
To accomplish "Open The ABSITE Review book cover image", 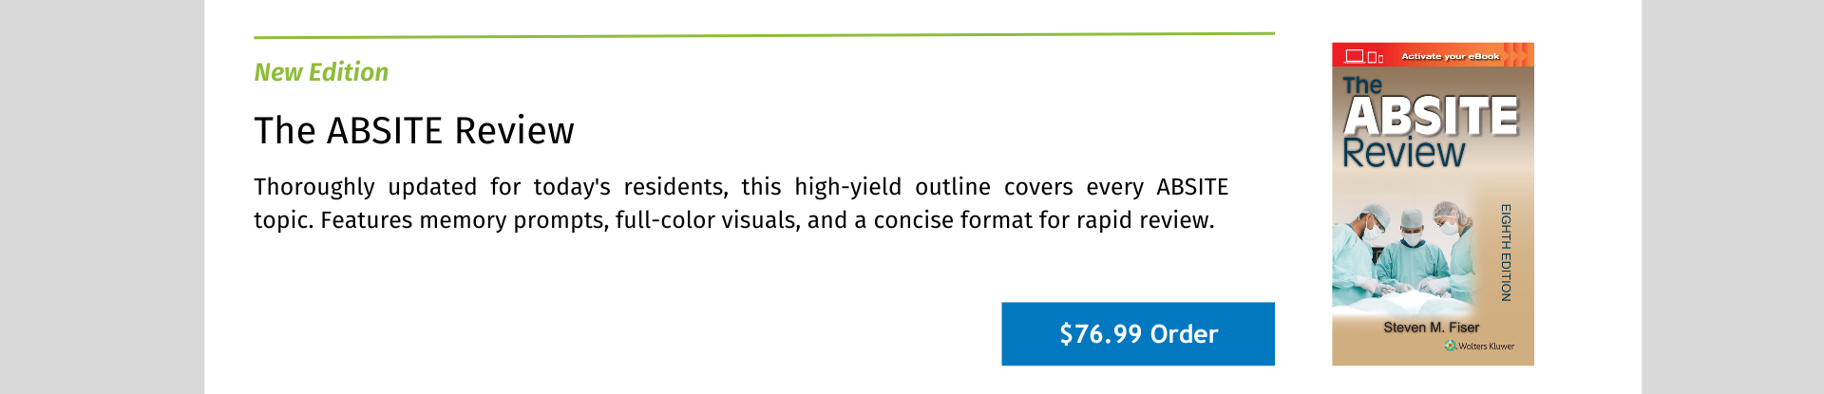I will 1433,204.
